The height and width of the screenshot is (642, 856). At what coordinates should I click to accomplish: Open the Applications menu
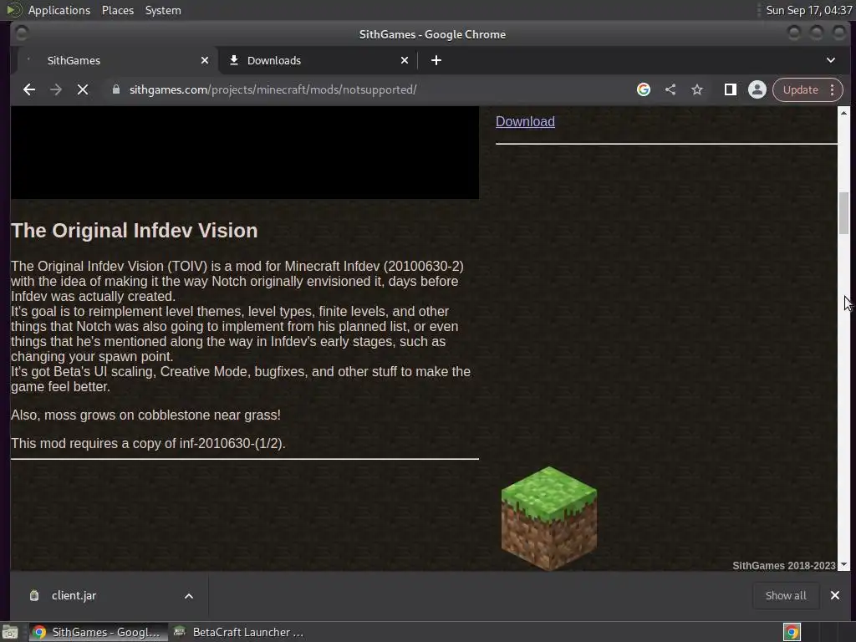click(59, 10)
